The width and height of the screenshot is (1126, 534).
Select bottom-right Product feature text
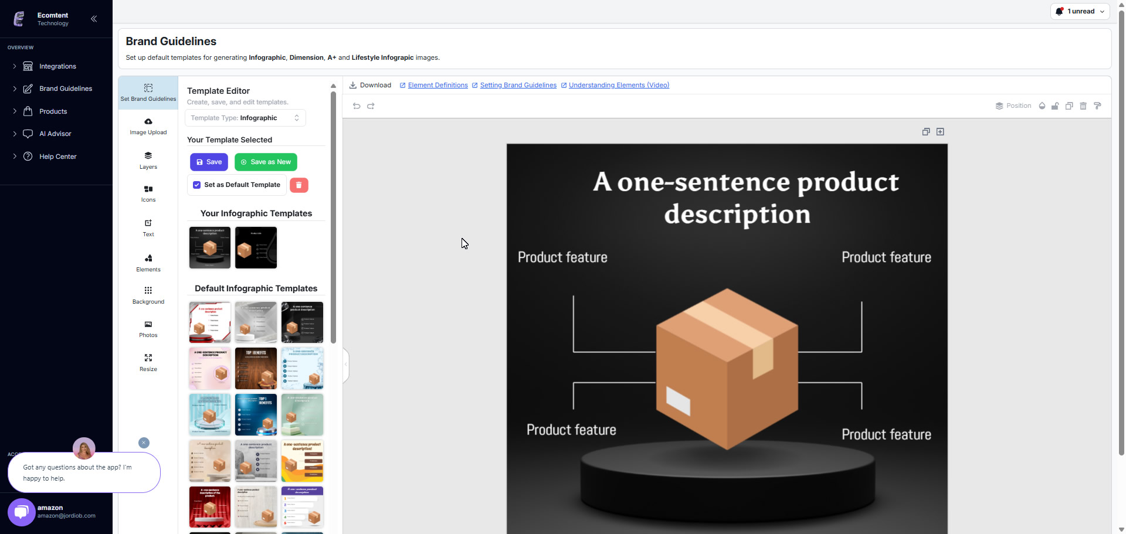point(886,434)
